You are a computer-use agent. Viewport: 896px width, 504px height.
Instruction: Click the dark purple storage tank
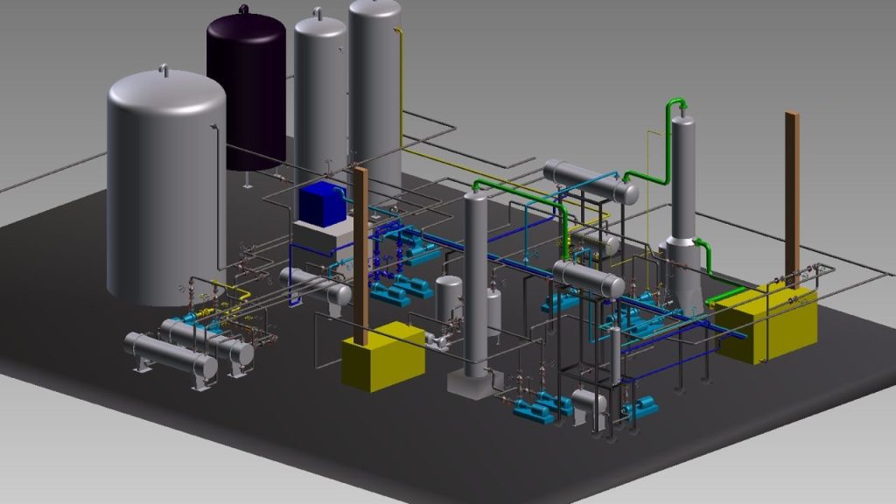tap(247, 87)
